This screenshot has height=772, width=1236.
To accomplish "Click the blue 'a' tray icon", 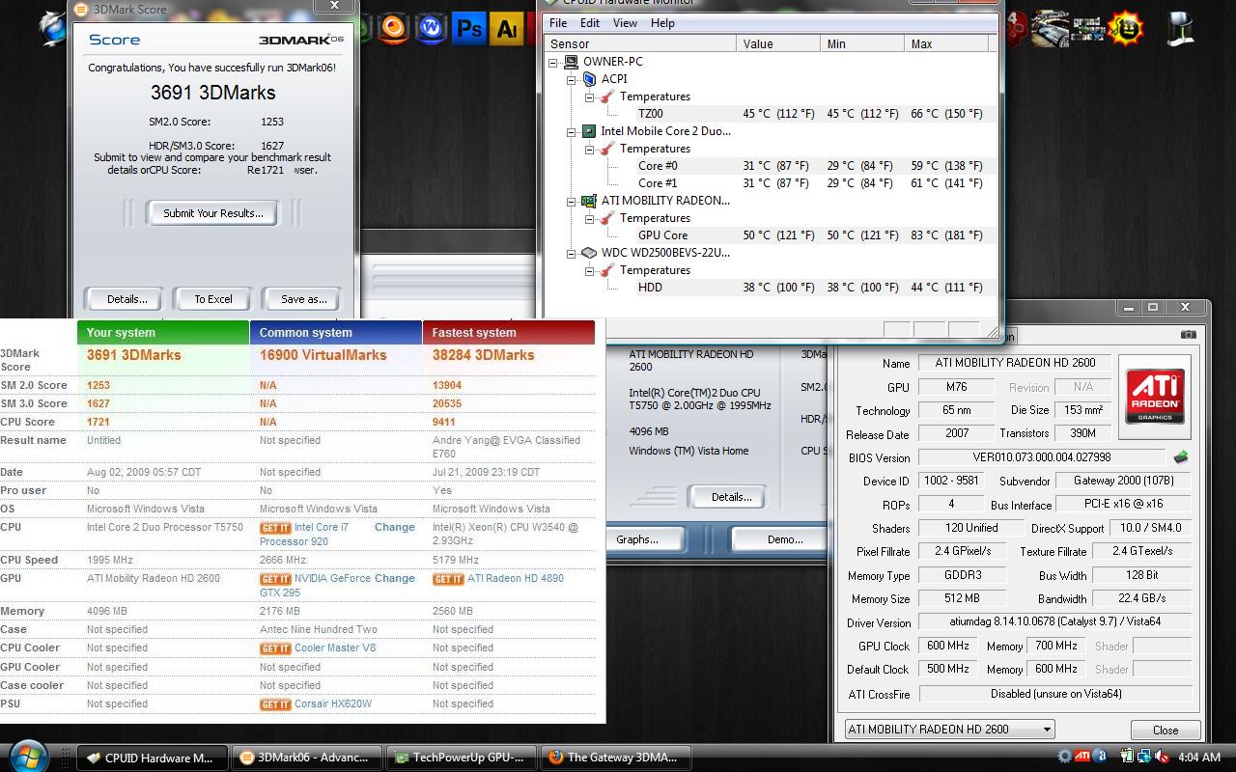I will click(1100, 757).
